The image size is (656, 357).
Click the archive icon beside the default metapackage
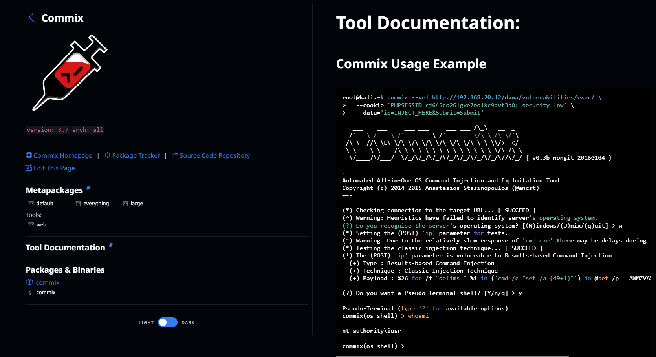point(31,203)
